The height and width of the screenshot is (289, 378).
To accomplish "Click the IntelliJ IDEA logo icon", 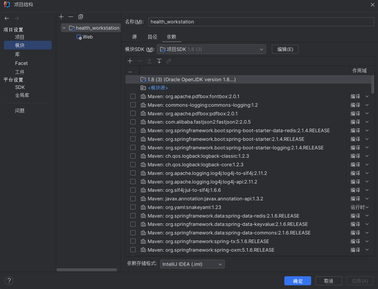I will point(7,4).
